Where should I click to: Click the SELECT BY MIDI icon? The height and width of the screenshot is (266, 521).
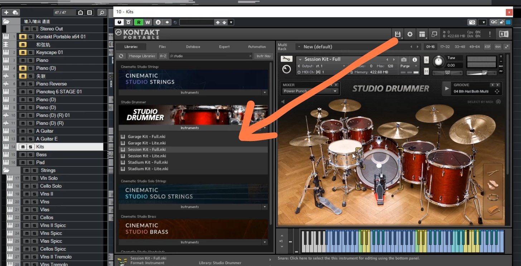click(x=498, y=102)
